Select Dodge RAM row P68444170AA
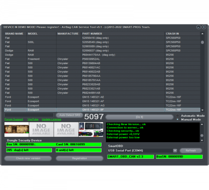 [102, 55]
